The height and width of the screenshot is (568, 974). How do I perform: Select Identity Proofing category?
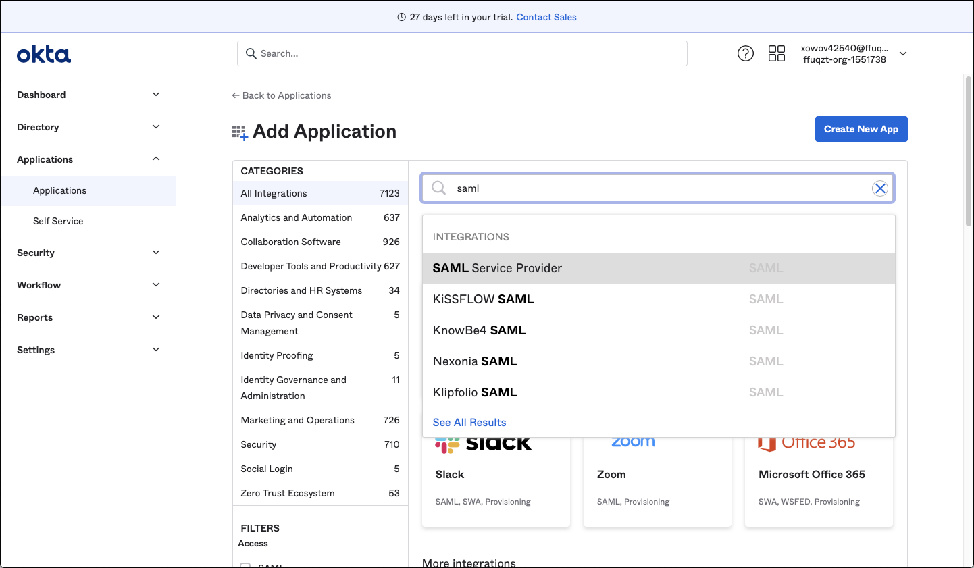pos(320,355)
